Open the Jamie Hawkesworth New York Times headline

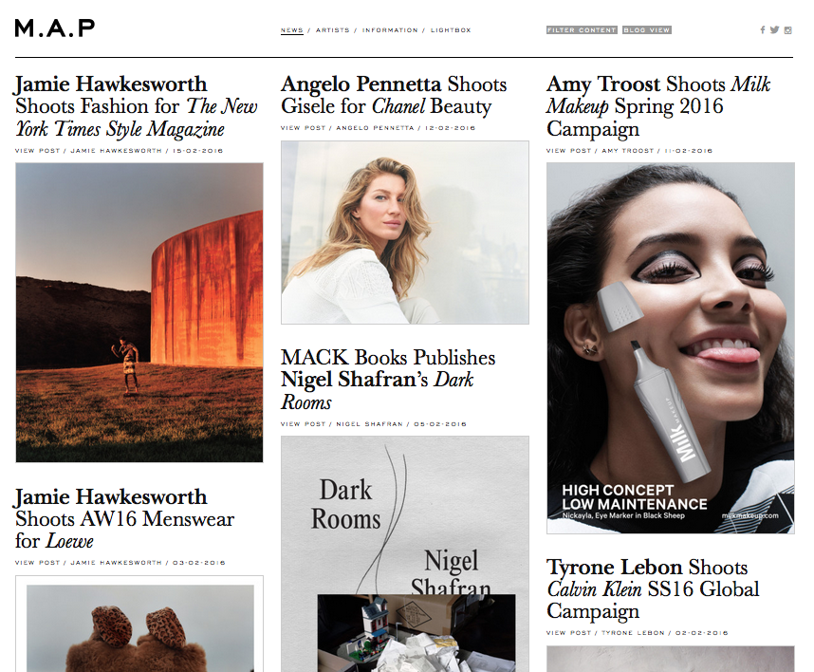click(136, 106)
